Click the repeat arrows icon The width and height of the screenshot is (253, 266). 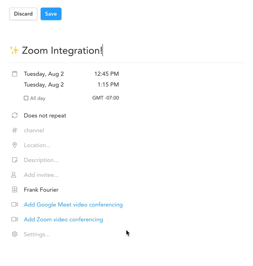point(14,116)
